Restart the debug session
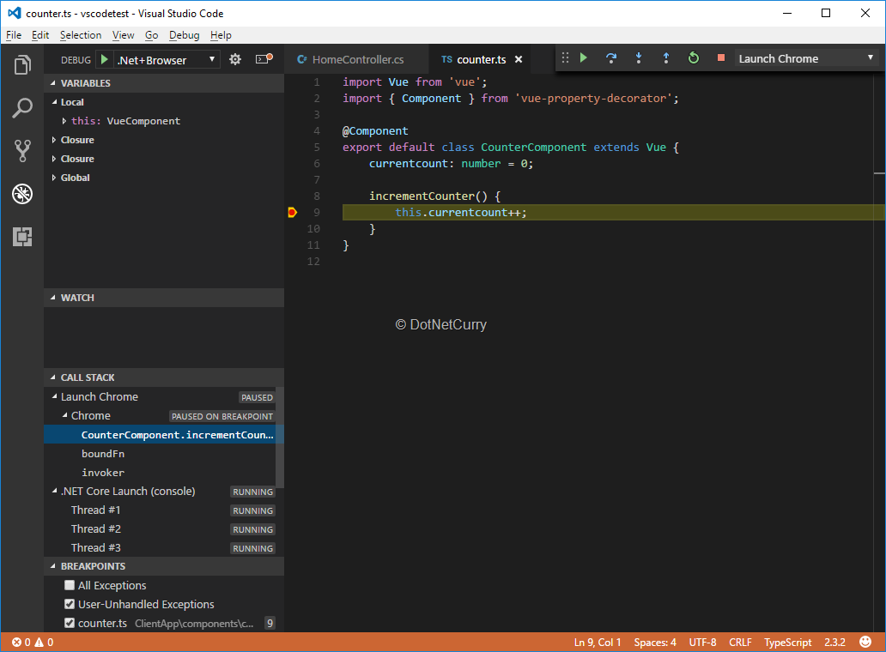This screenshot has width=886, height=652. point(694,58)
